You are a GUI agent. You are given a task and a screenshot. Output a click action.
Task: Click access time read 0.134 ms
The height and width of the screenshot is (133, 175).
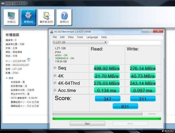click(x=107, y=90)
